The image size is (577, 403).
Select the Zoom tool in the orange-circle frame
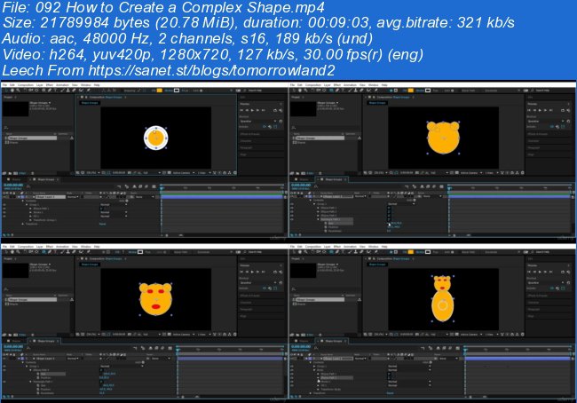click(x=18, y=91)
